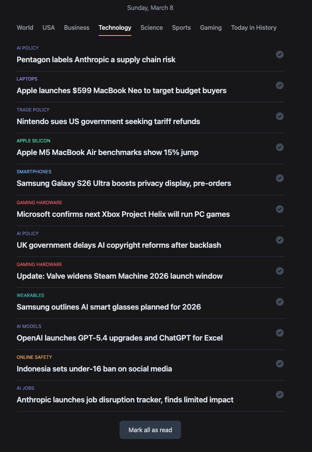Click the Mark all as read button

click(x=150, y=429)
